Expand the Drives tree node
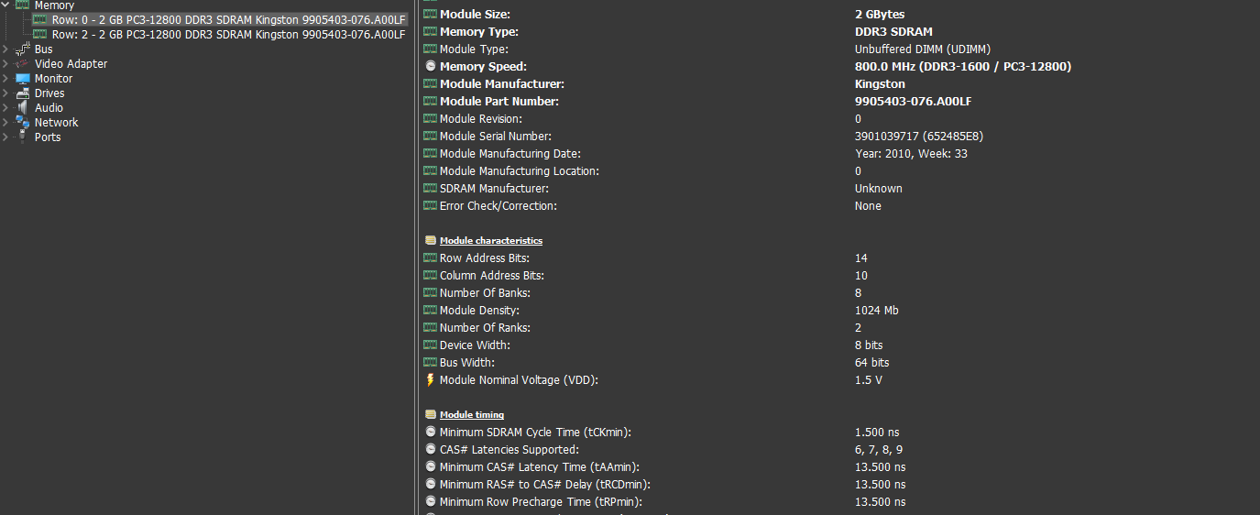Viewport: 1260px width, 515px height. [x=5, y=93]
